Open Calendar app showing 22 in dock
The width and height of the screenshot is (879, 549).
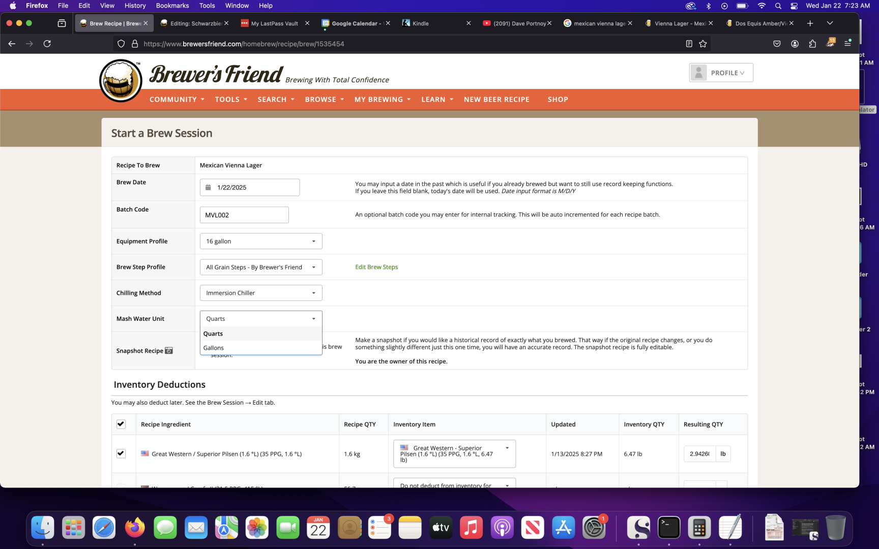click(318, 528)
